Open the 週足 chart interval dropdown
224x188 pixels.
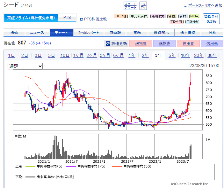[25, 66]
